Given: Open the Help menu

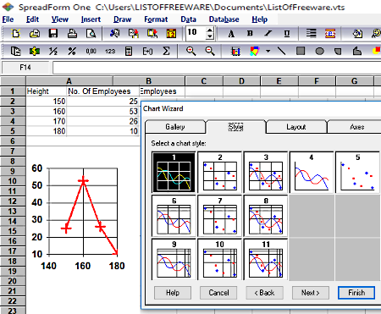Looking at the screenshot, I should [x=259, y=19].
